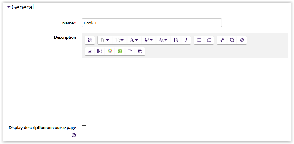Click the colorful starburst icon
This screenshot has height=144, width=294.
110,51
